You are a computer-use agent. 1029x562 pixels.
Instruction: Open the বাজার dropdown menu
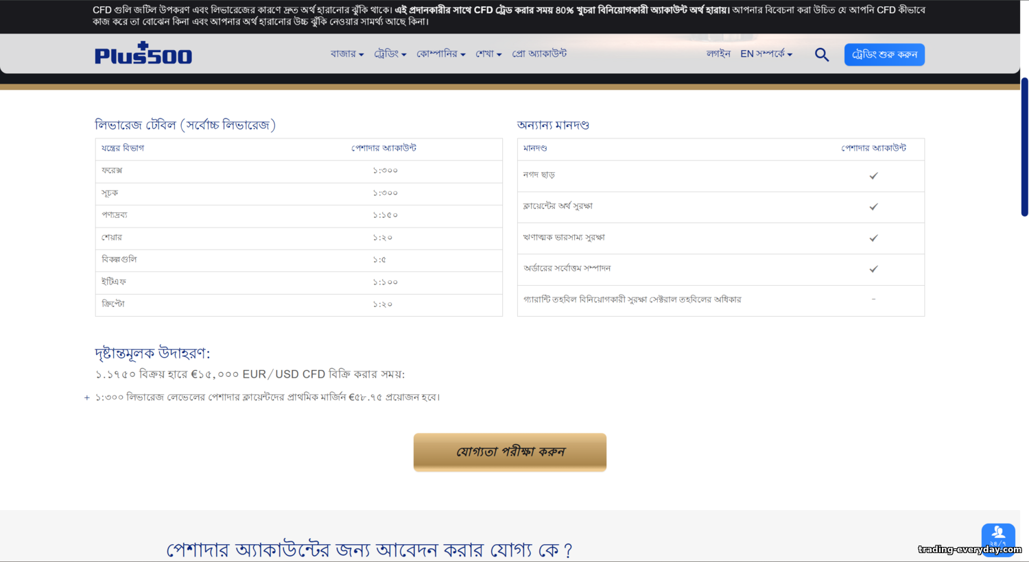coord(346,53)
